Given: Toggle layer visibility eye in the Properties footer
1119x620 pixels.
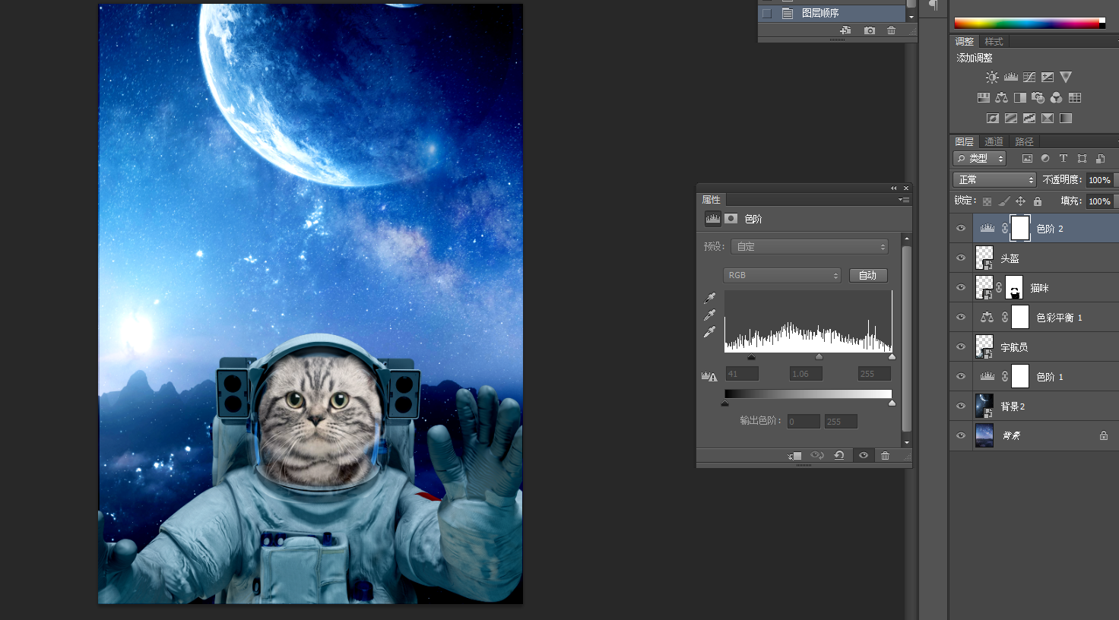Looking at the screenshot, I should pyautogui.click(x=863, y=456).
